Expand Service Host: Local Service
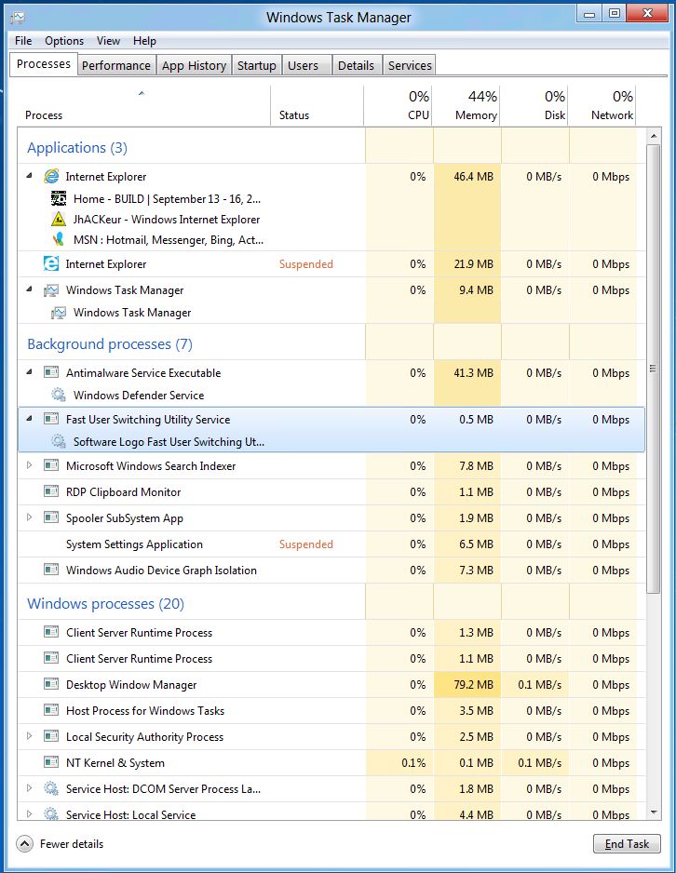Image resolution: width=676 pixels, height=873 pixels. tap(30, 814)
